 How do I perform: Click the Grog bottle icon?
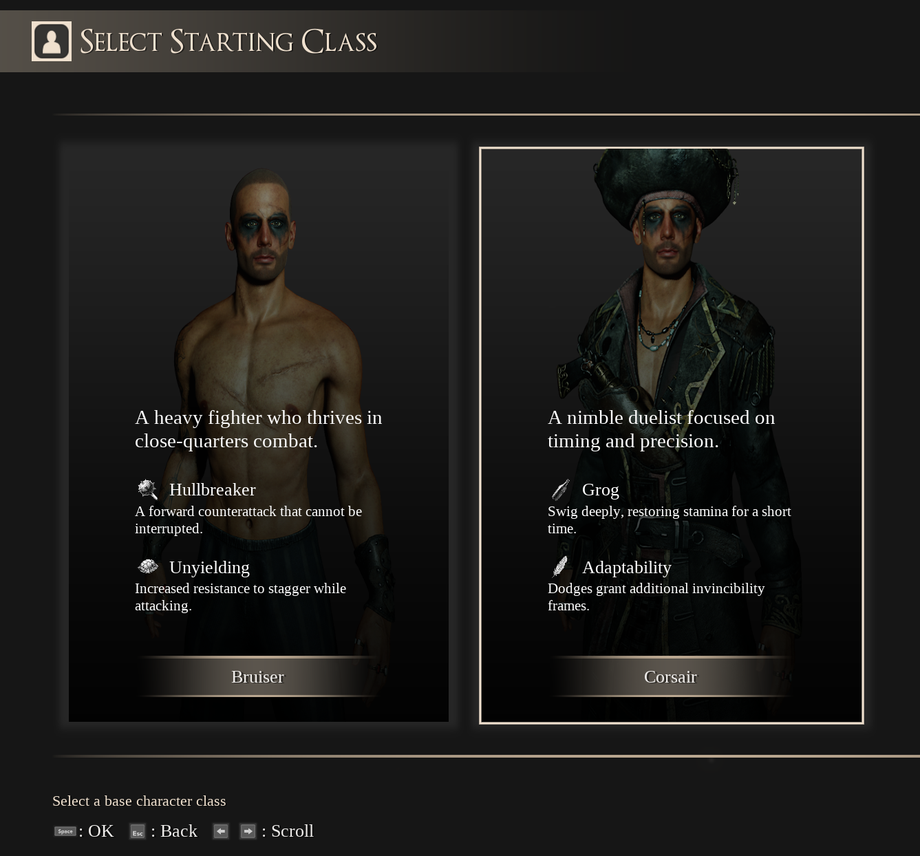(x=561, y=489)
